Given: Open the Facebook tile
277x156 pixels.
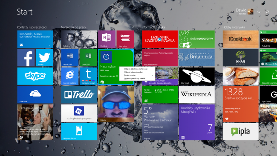Looking at the screenshot, I should pos(26,58).
